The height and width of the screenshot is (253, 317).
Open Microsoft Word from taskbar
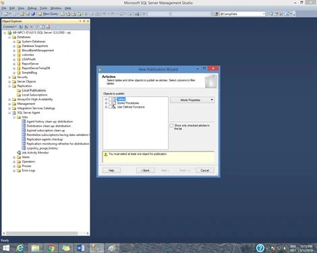(81, 248)
